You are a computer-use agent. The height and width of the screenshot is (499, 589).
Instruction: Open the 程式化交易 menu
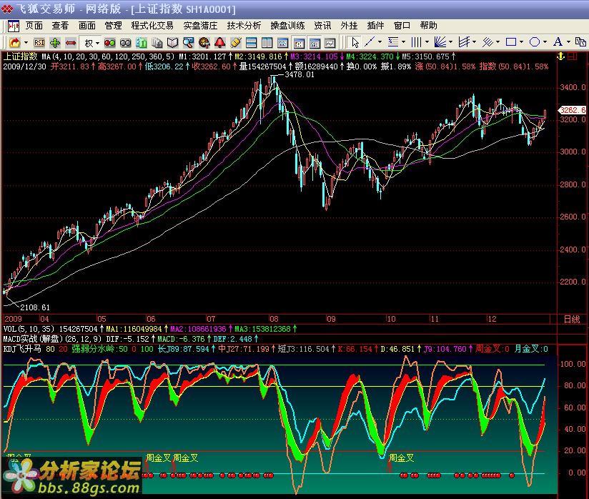point(152,25)
